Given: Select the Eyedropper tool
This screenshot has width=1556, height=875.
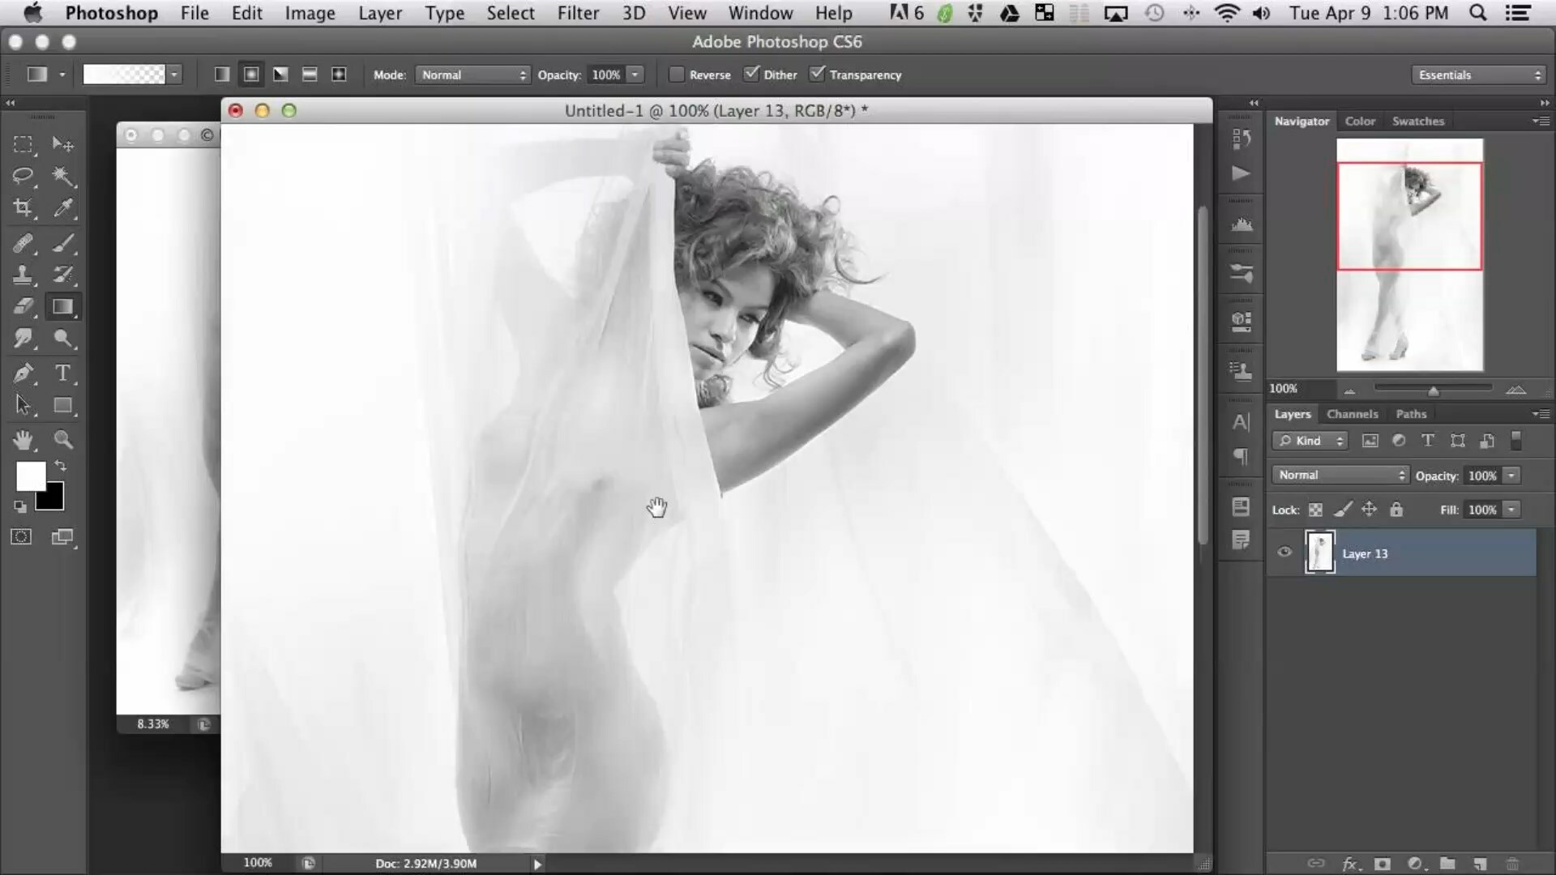Looking at the screenshot, I should (62, 207).
